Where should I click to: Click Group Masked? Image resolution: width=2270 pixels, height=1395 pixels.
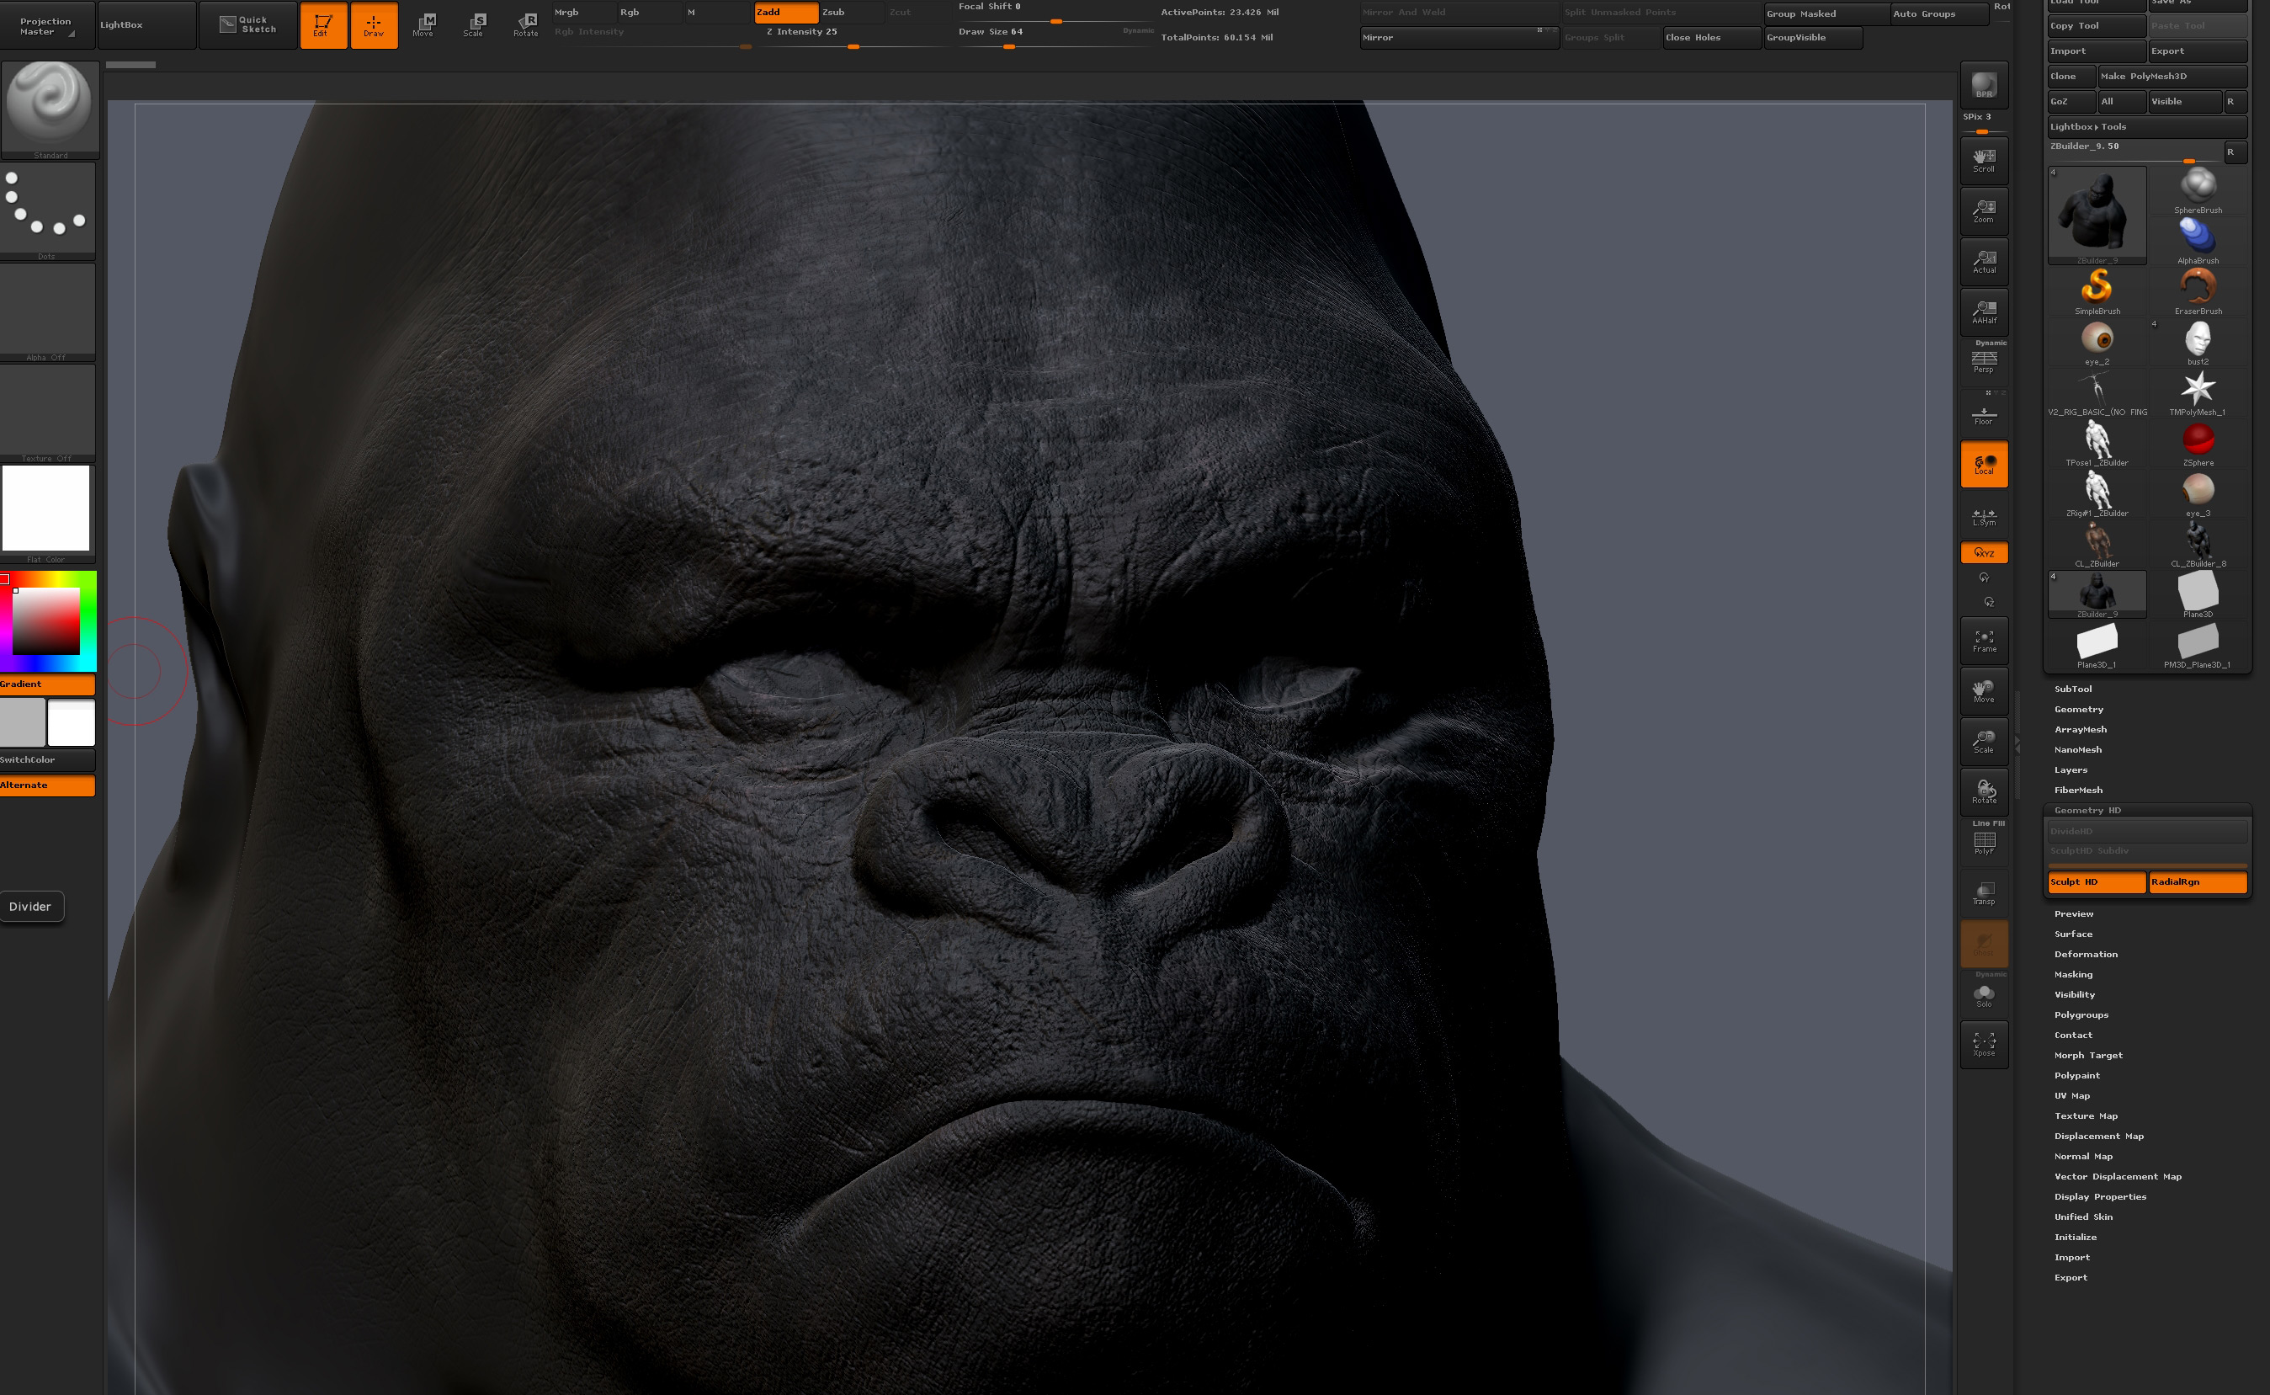1826,13
